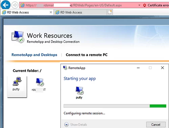Viewport: 169px width, 128px height.
Task: Click the Current folder label
Action: coord(27,71)
